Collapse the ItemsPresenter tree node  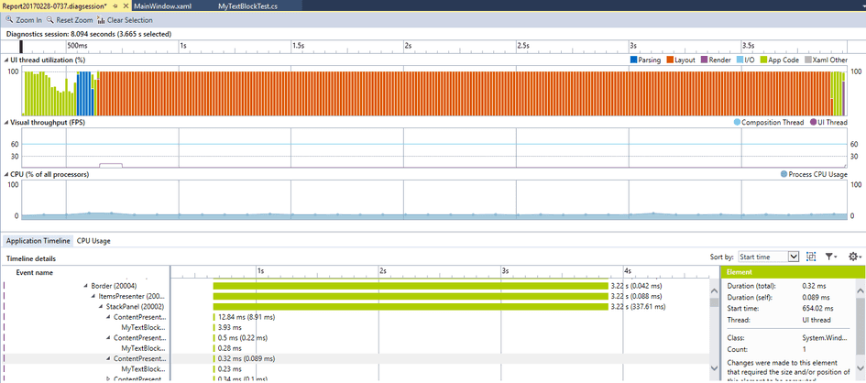(93, 296)
